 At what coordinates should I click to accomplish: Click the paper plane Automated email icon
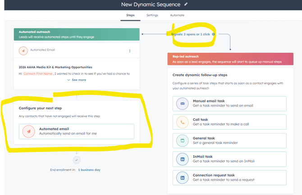28,131
